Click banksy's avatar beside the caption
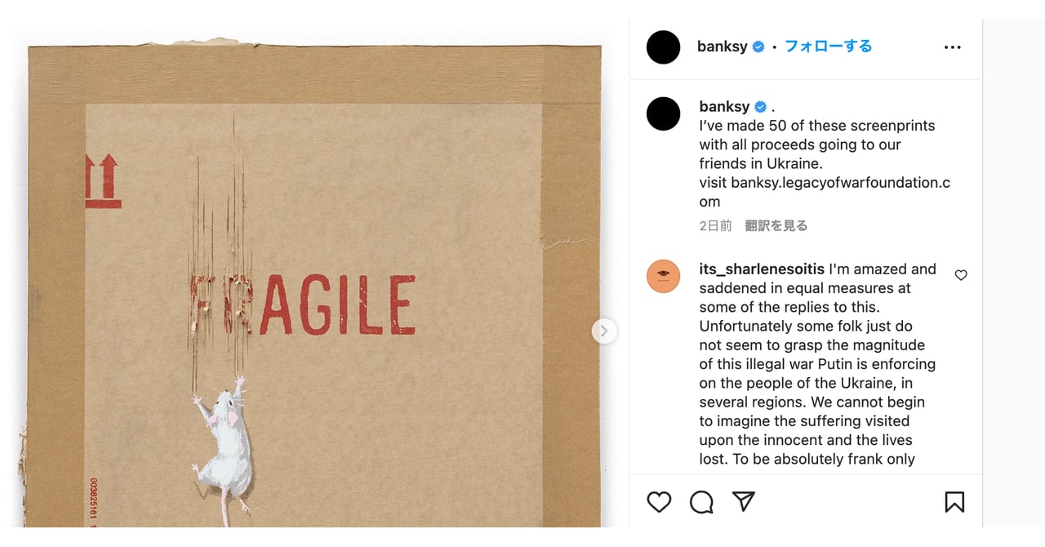 click(663, 113)
